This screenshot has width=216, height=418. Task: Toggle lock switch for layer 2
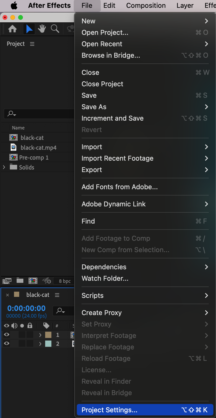30,344
